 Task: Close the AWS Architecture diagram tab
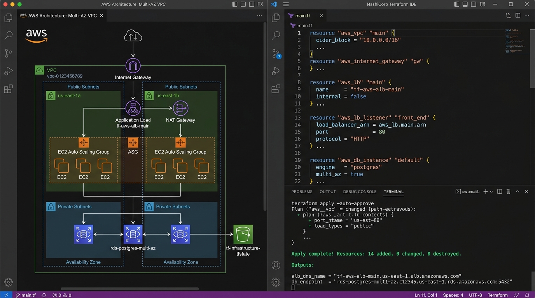click(x=101, y=16)
